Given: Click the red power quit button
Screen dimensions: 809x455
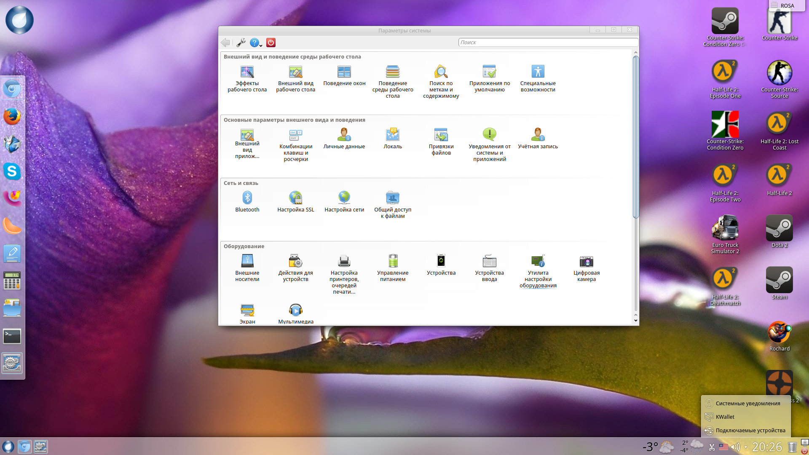Looking at the screenshot, I should pos(271,43).
